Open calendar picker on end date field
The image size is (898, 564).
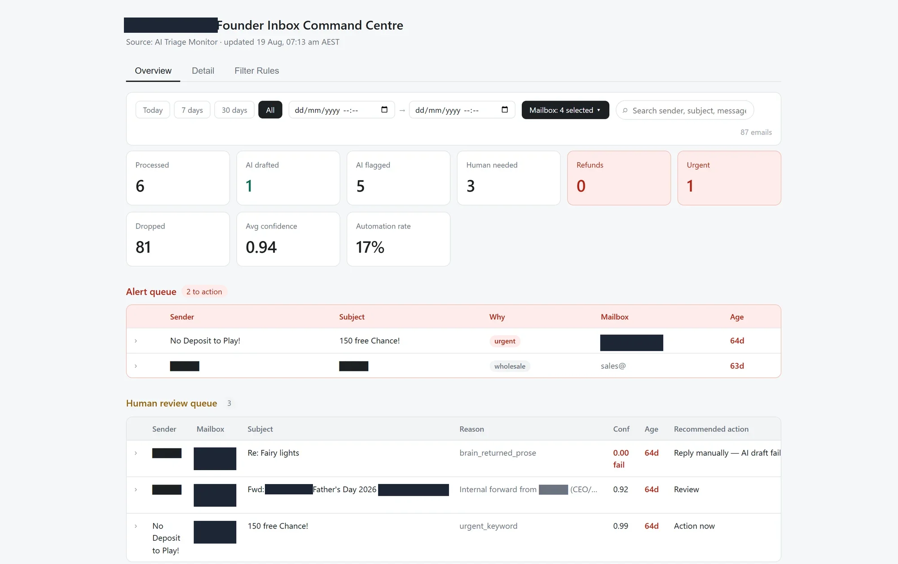(505, 110)
